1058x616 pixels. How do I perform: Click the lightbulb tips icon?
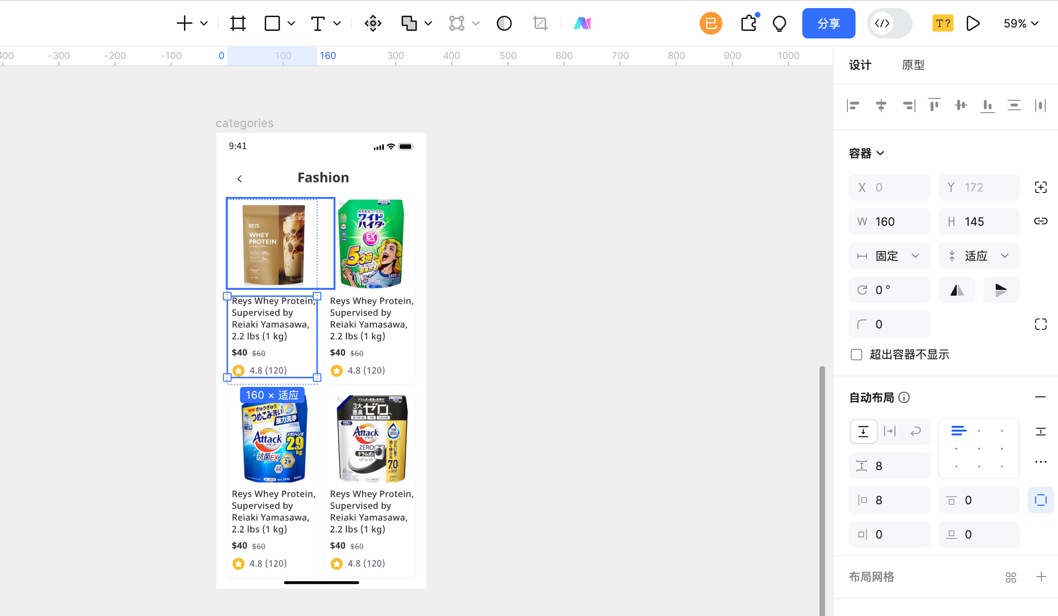779,23
